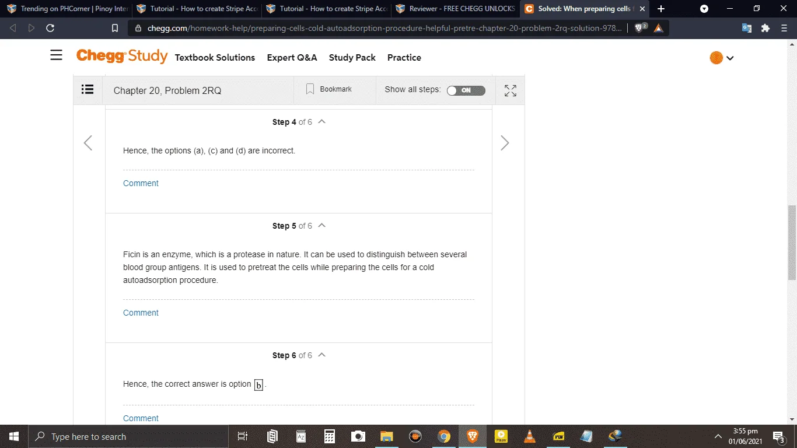Screen dimensions: 797x448
Task: Open Google Chrome from the taskbar
Action: point(444,436)
